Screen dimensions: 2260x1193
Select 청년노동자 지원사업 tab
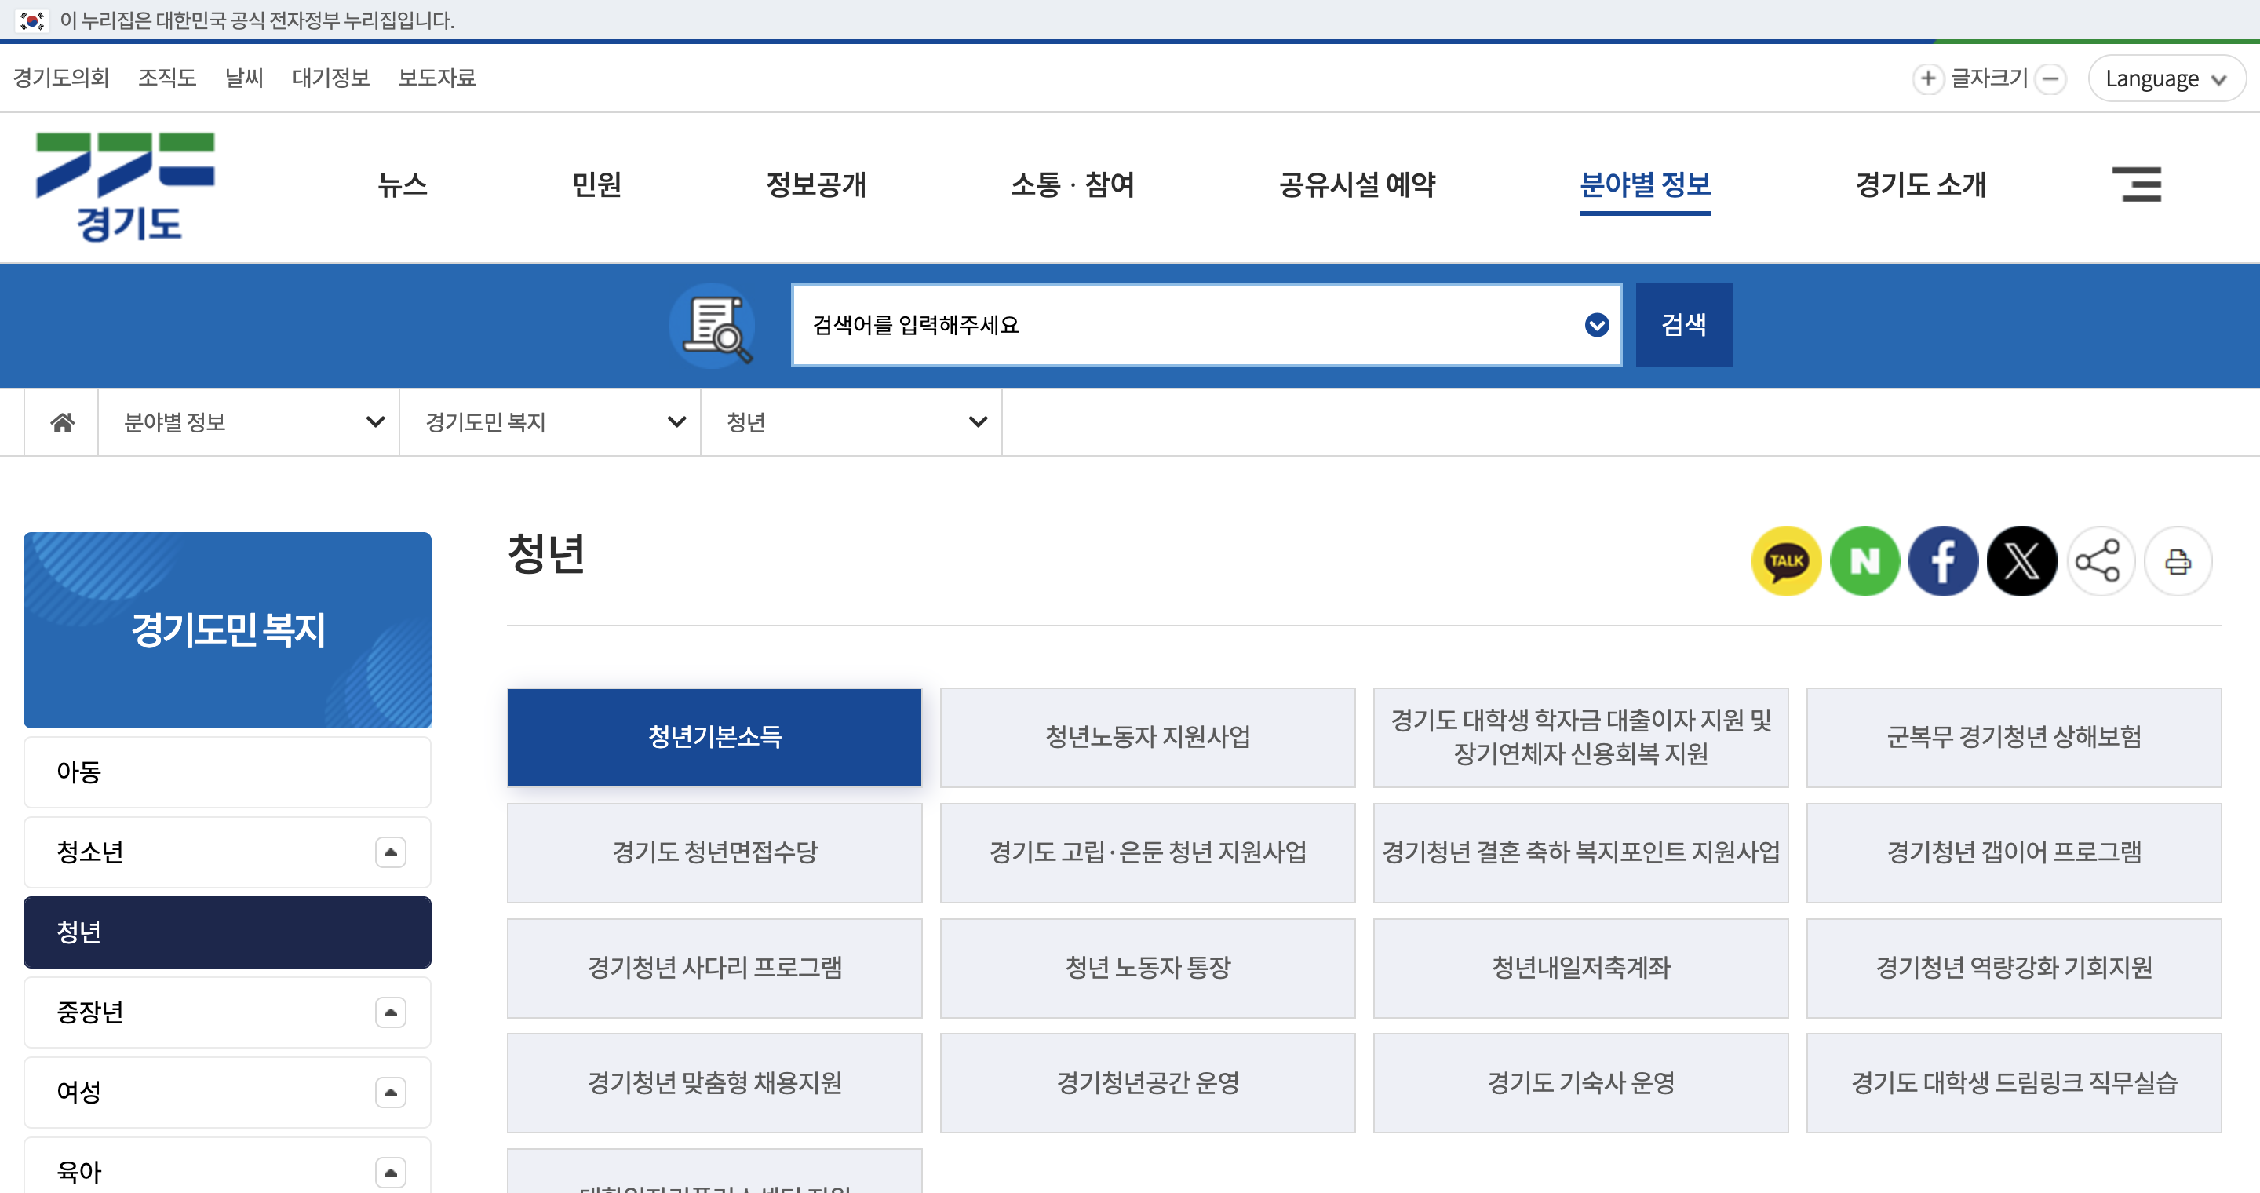pyautogui.click(x=1147, y=738)
